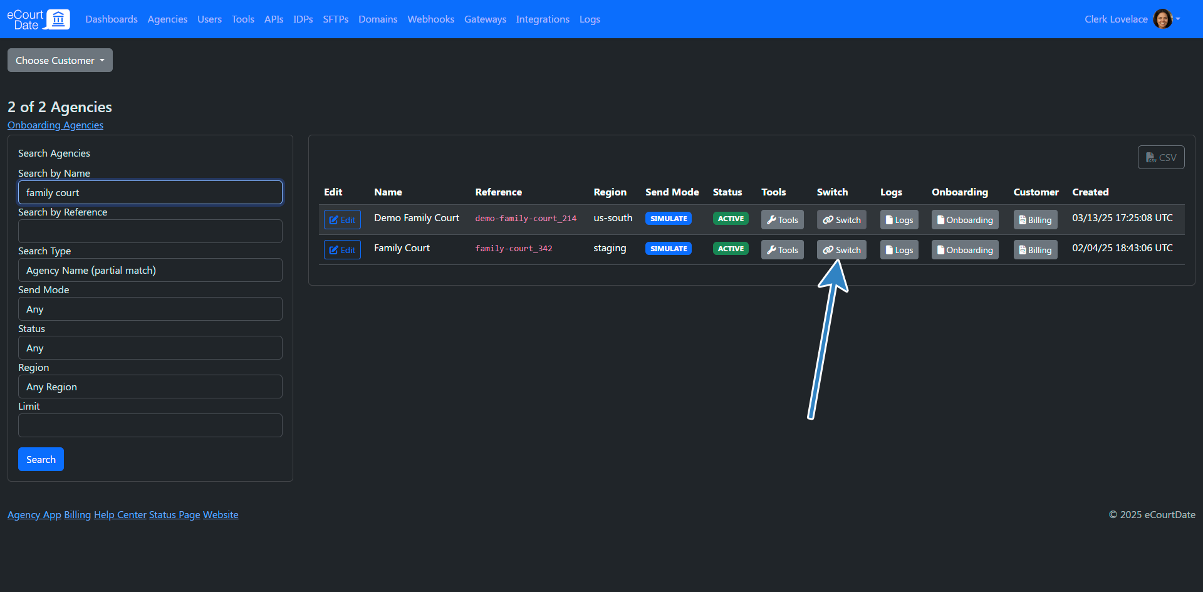The width and height of the screenshot is (1203, 592).
Task: Expand user menu caret beside avatar
Action: (x=1178, y=19)
